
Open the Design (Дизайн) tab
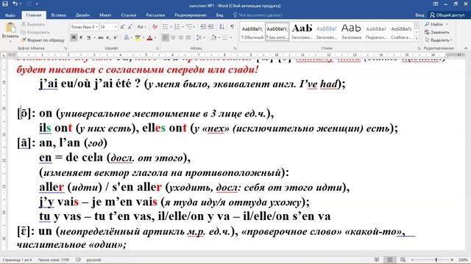click(x=82, y=15)
